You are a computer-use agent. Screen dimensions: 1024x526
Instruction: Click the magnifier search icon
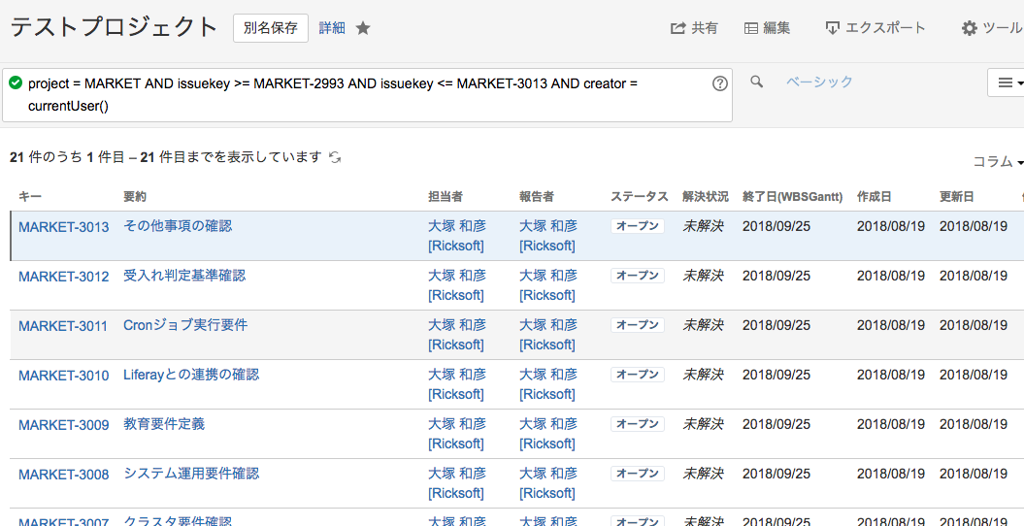coord(756,82)
